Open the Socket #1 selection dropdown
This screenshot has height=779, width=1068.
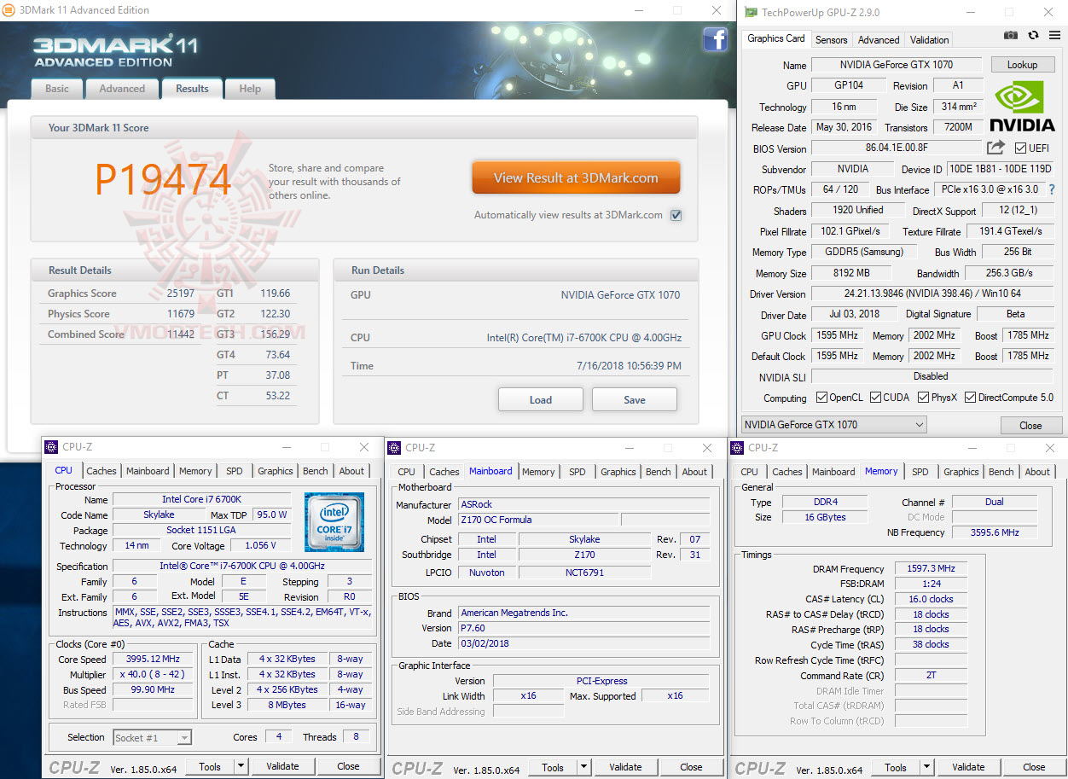click(153, 737)
